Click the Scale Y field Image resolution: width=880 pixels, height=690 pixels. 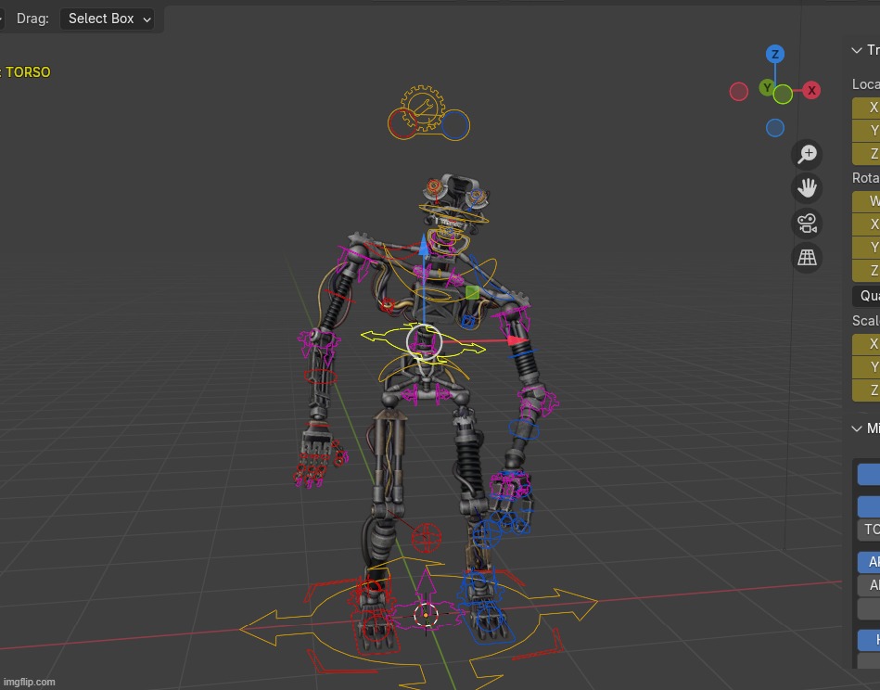pos(866,367)
